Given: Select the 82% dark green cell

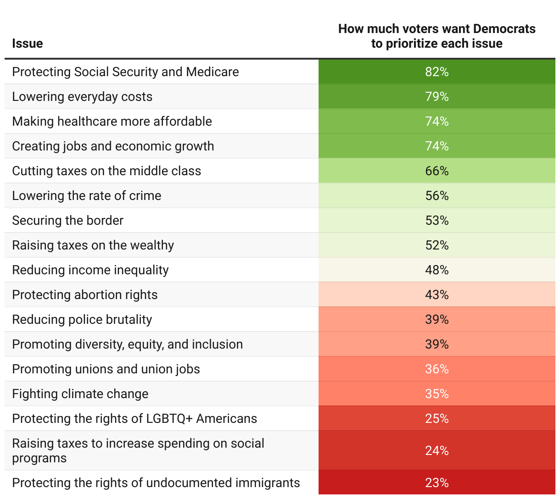Looking at the screenshot, I should [437, 72].
